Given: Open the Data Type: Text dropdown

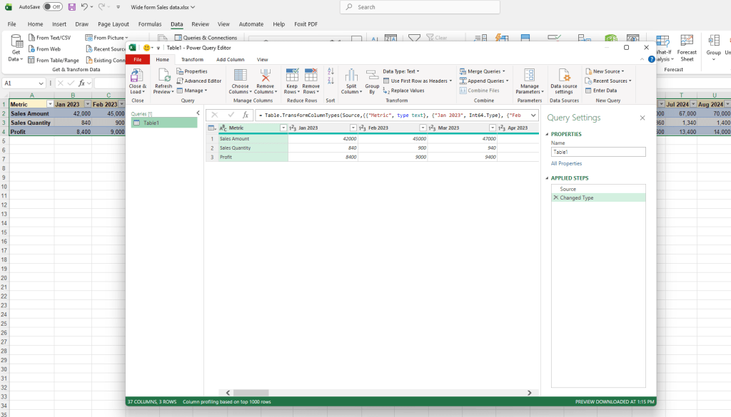Looking at the screenshot, I should click(401, 71).
